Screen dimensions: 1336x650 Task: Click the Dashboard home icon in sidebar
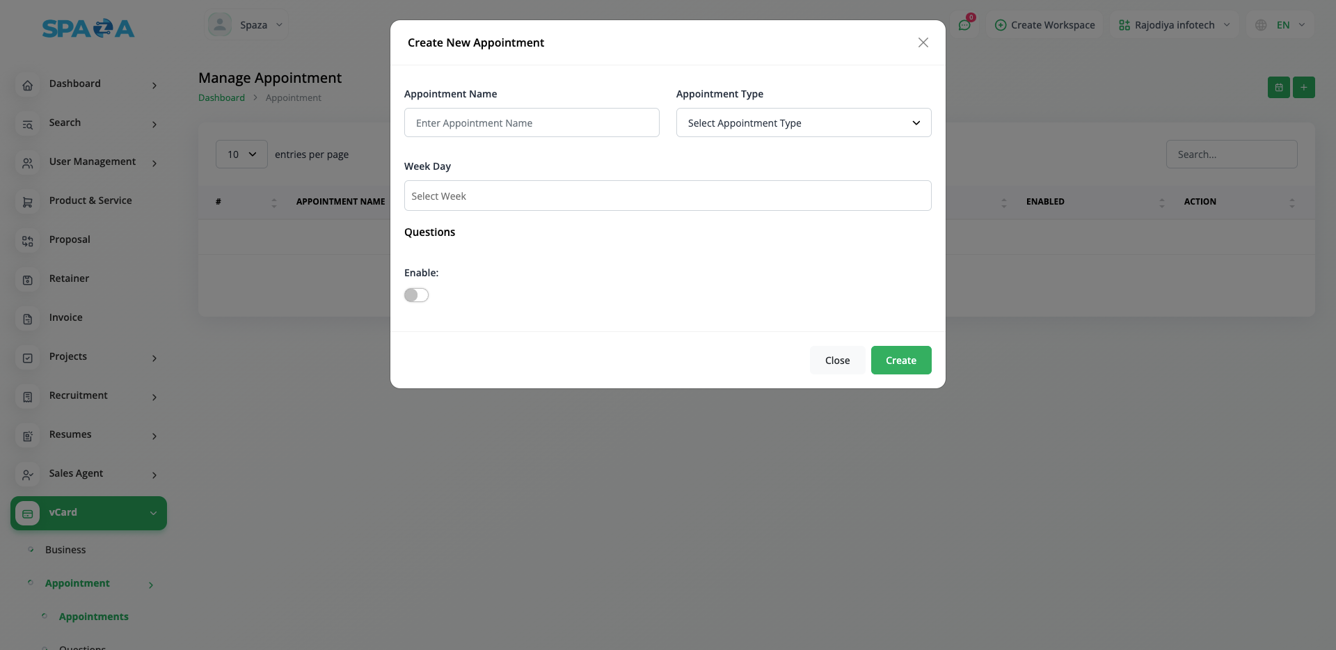[x=28, y=86]
